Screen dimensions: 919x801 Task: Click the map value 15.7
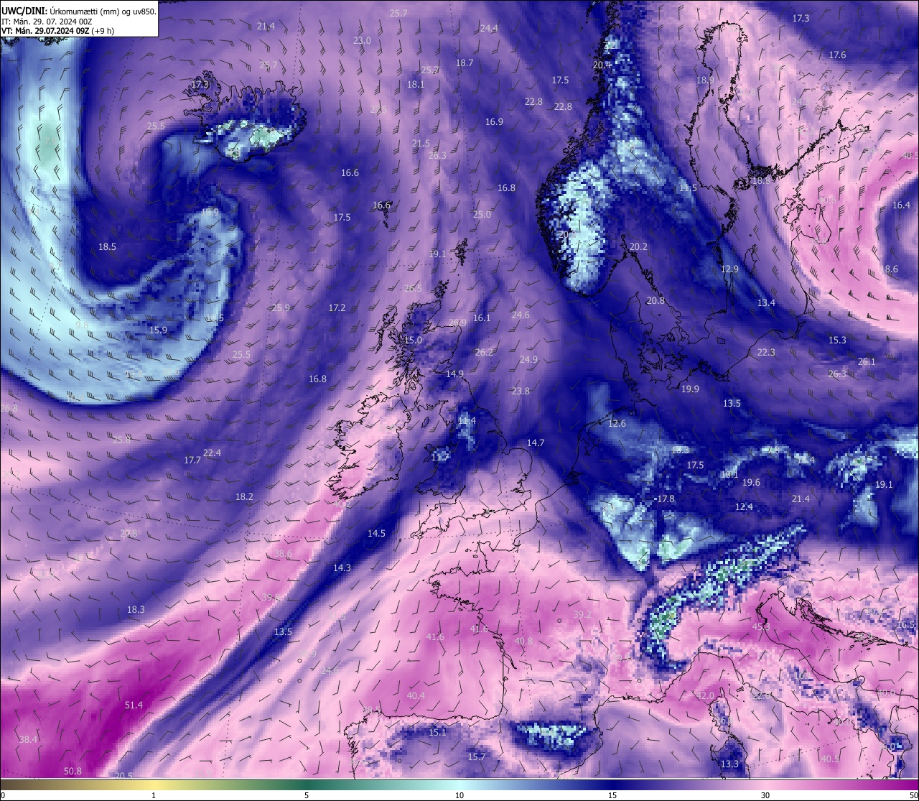pyautogui.click(x=477, y=757)
